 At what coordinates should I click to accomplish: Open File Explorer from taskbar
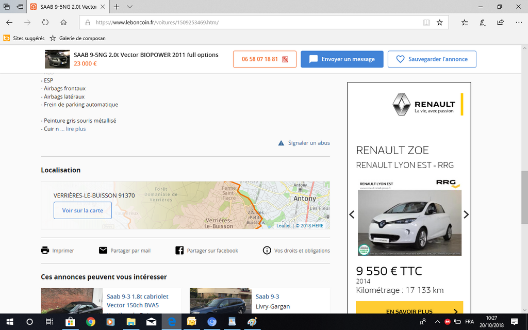pyautogui.click(x=130, y=322)
